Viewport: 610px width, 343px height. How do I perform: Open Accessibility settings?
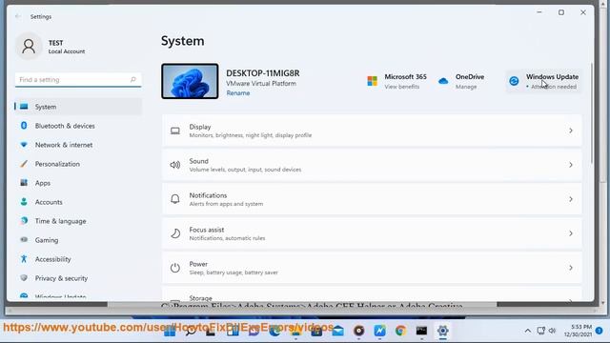point(78,259)
